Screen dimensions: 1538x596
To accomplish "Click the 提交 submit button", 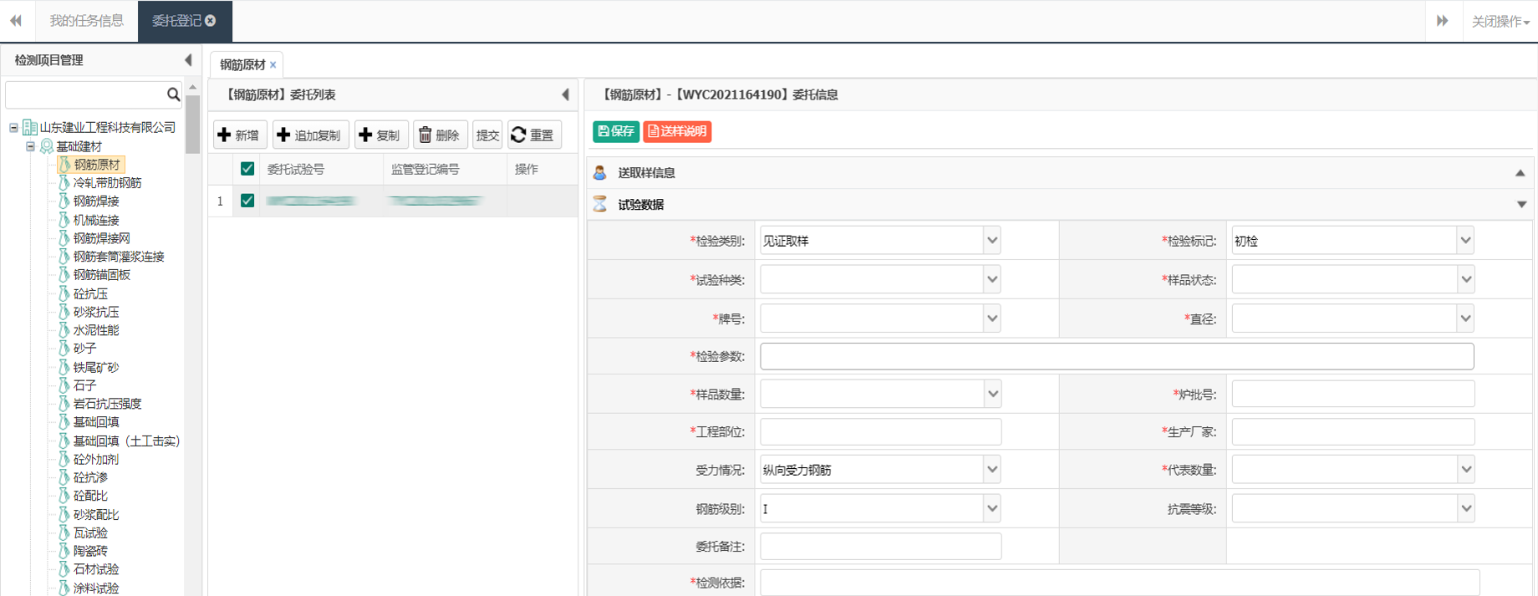I will 487,135.
